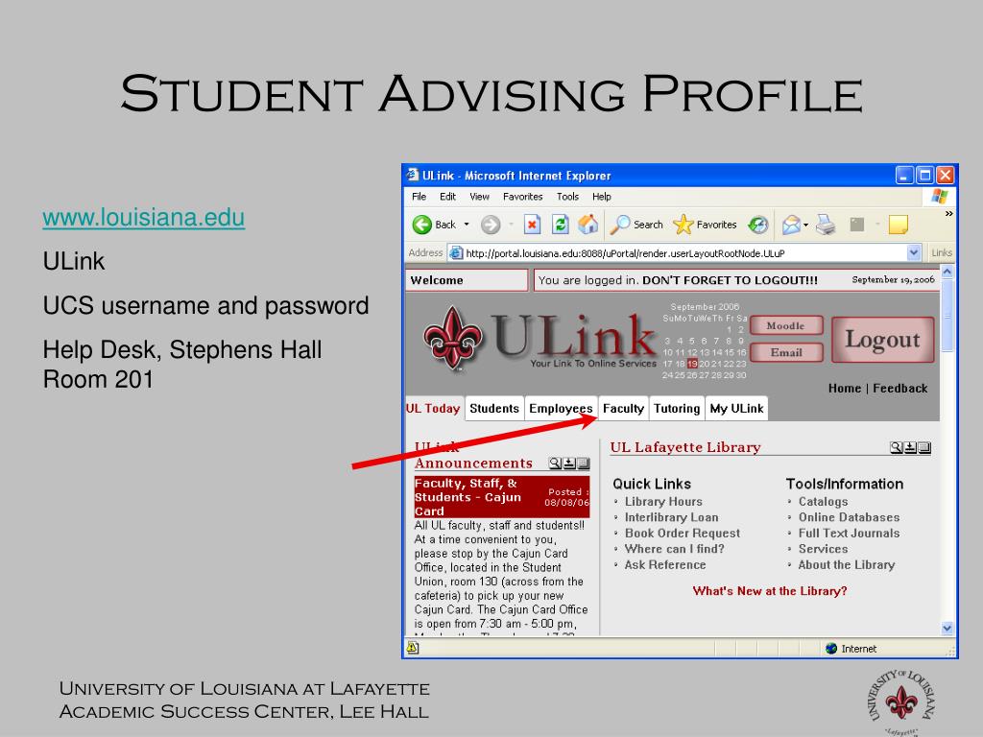Open the Favorites menu

click(x=523, y=197)
